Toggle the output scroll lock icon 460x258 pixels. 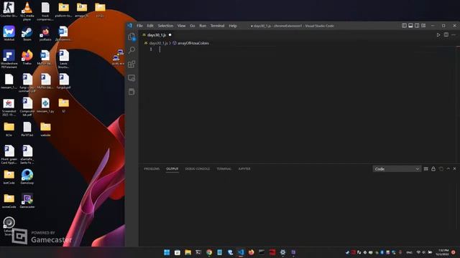click(433, 169)
